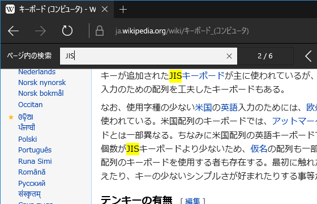
Task: Open the Русский language link
Action: click(32, 184)
